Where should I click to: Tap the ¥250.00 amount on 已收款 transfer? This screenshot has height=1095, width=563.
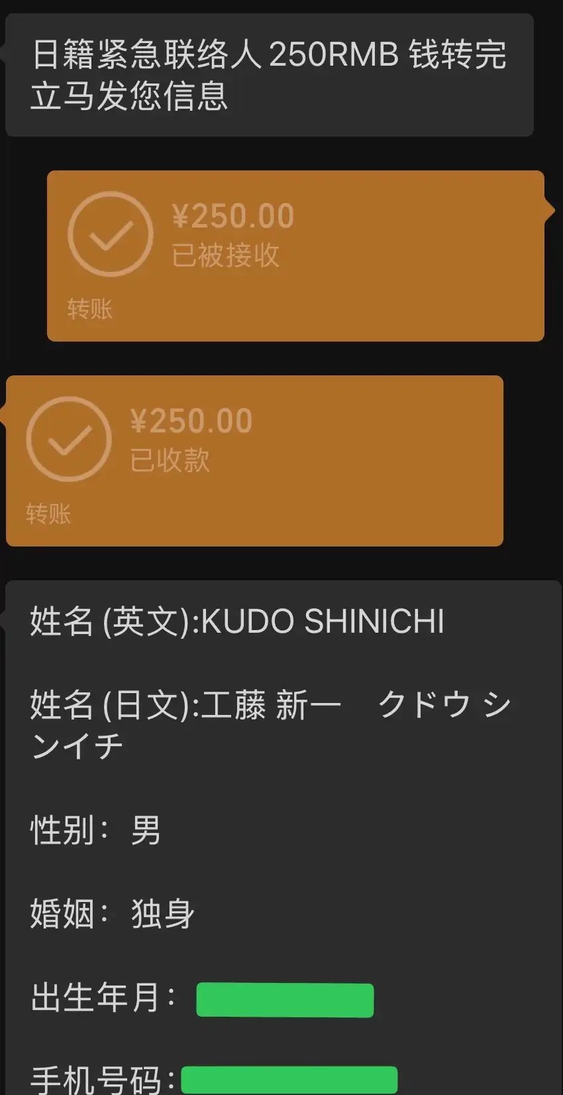[191, 421]
